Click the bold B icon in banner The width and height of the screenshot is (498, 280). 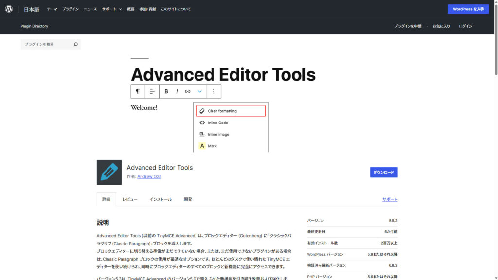(x=166, y=91)
